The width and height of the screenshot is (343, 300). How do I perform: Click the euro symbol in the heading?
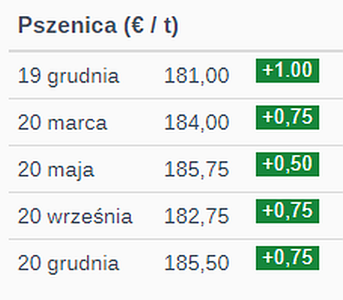click(137, 25)
